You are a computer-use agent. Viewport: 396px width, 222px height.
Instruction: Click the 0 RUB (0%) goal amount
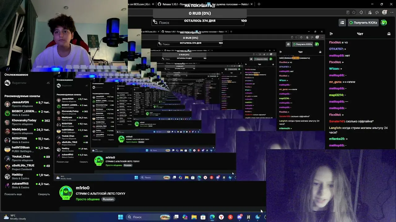point(200,14)
